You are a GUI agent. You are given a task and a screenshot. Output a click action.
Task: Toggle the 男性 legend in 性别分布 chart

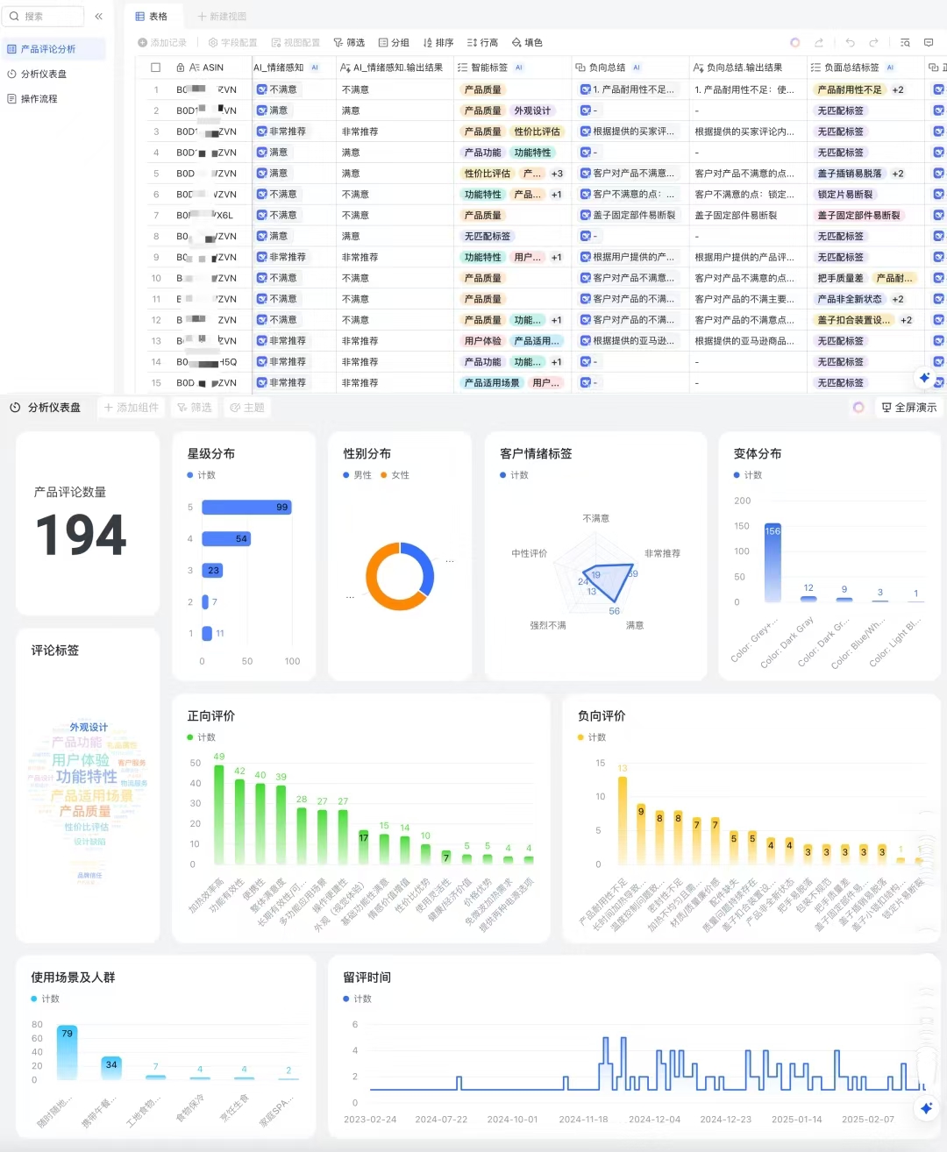coord(357,475)
